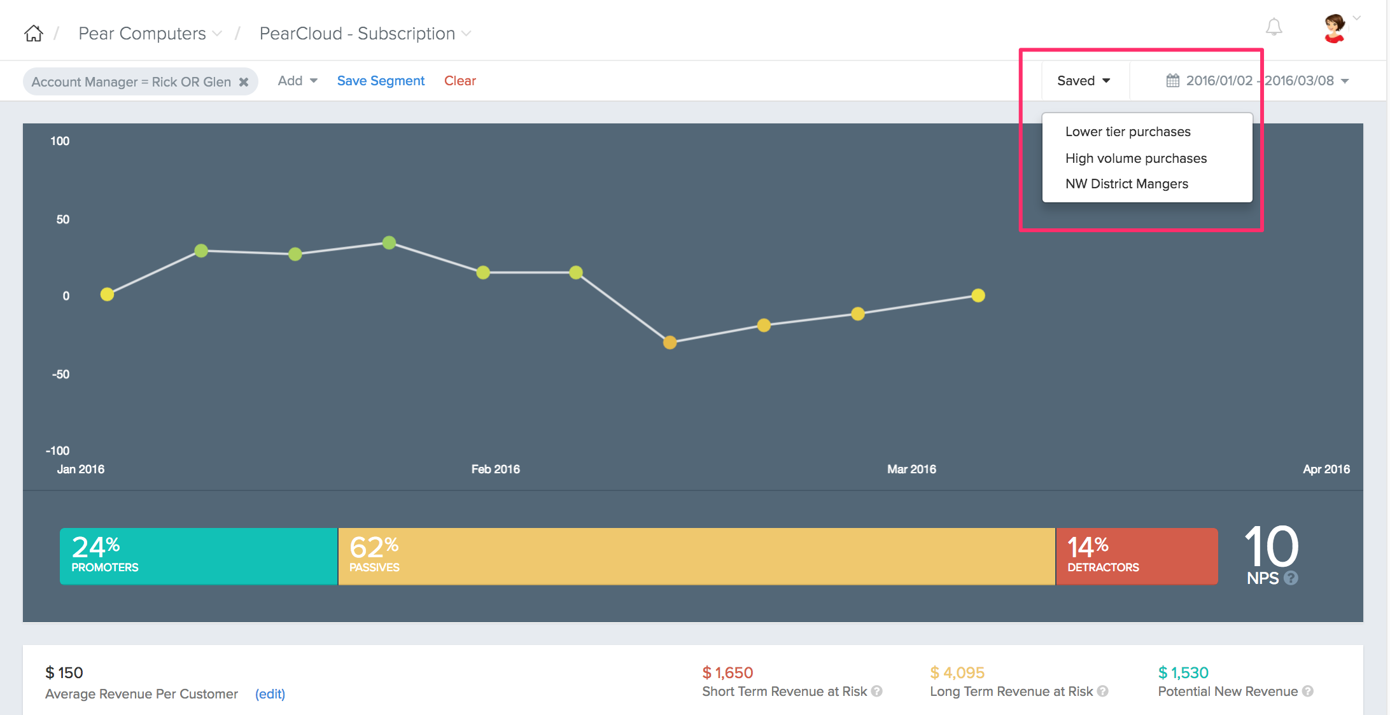Choose NW District Mangers segment
Image resolution: width=1390 pixels, height=715 pixels.
[x=1127, y=184]
